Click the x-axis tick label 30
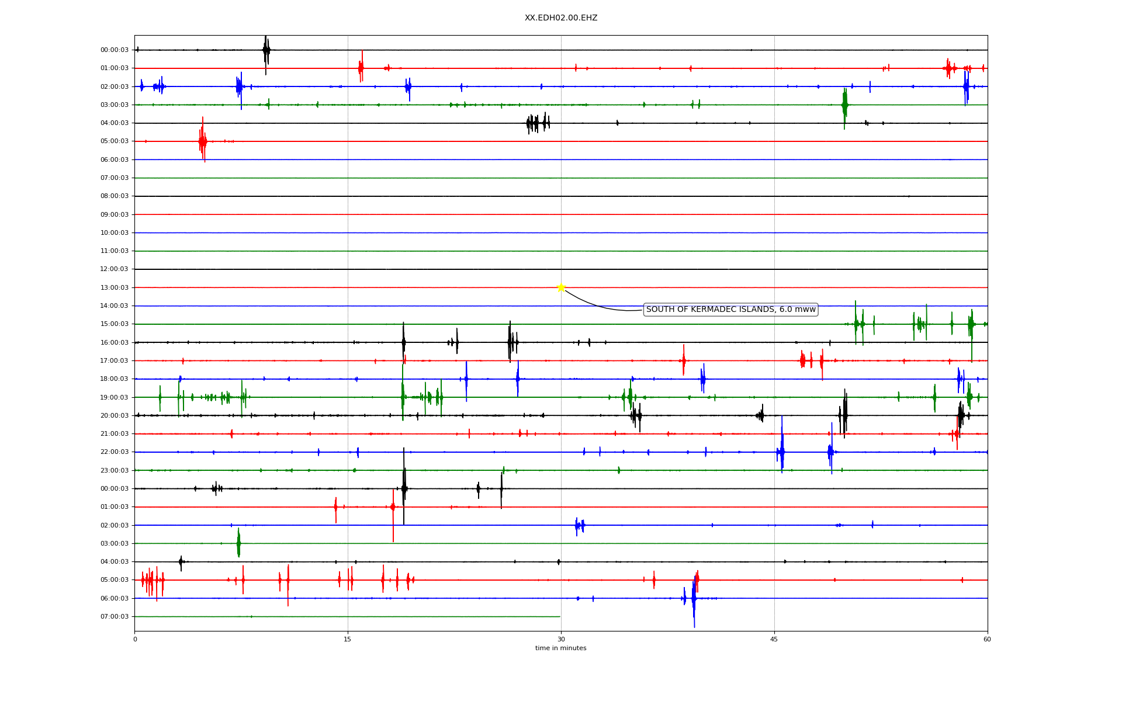The height and width of the screenshot is (701, 1122). pyautogui.click(x=561, y=639)
